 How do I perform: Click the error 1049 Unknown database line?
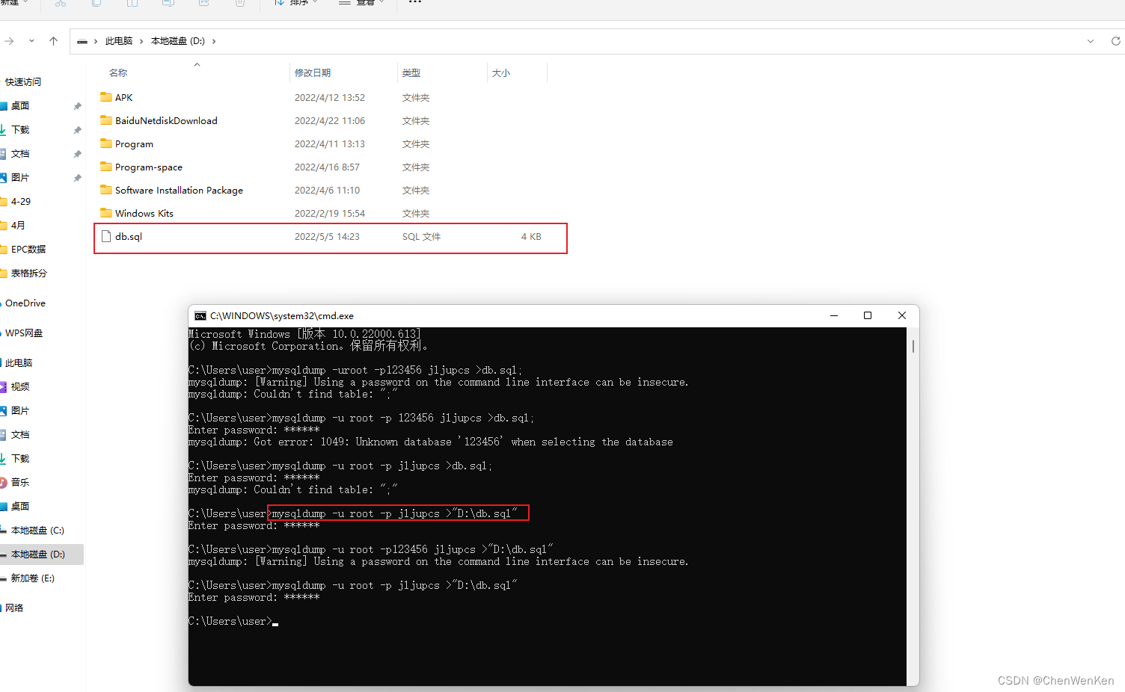click(x=431, y=442)
